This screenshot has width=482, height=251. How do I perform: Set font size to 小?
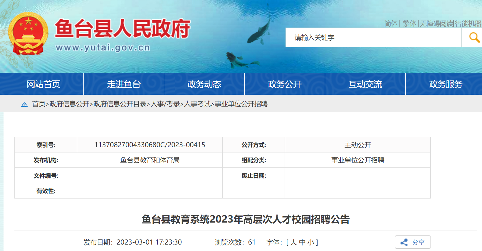[x=311, y=242]
